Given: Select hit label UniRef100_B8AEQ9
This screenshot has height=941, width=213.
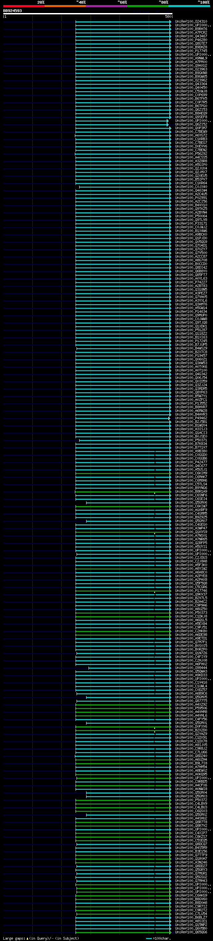Looking at the screenshot, I should click(191, 113).
